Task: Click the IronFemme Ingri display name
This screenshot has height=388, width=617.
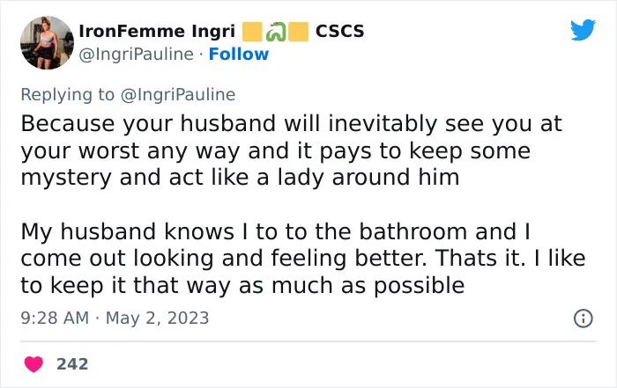Action: [x=157, y=32]
